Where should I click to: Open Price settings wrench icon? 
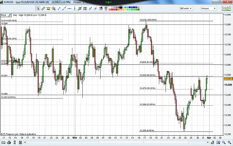[x=10, y=15]
